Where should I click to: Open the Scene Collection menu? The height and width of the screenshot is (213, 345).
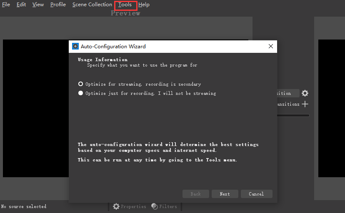92,5
